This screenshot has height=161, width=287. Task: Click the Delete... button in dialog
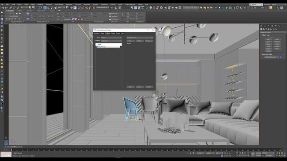(x=139, y=41)
